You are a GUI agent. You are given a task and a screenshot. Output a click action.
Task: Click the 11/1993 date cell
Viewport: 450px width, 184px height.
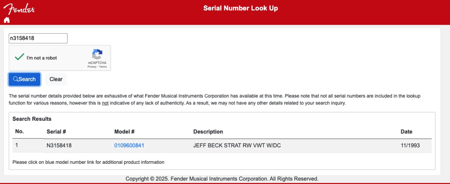pyautogui.click(x=410, y=145)
